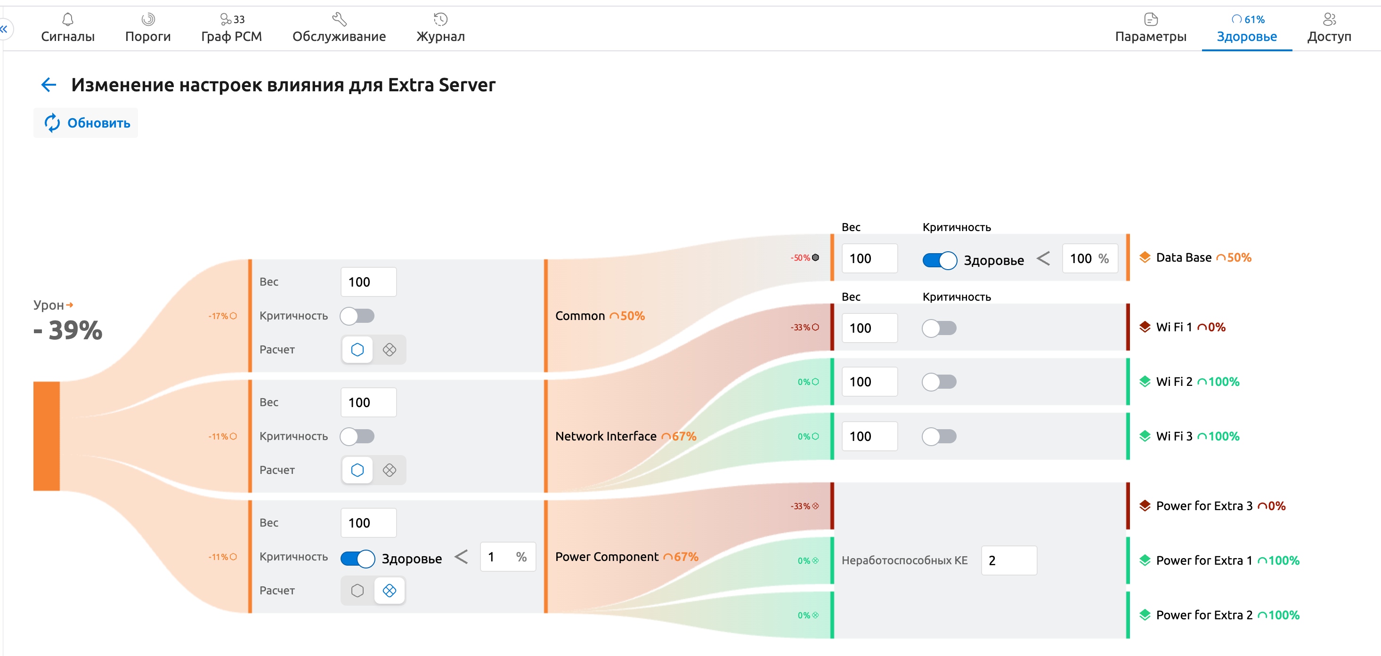Select hexagon calculation mode for Power Component

[x=357, y=591]
